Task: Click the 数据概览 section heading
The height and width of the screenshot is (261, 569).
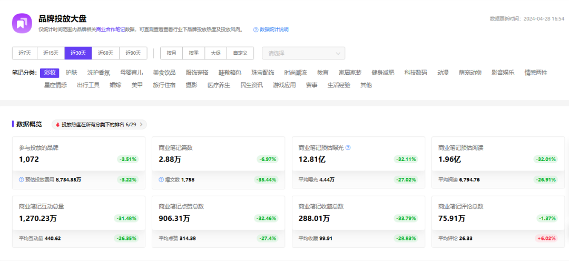Action: coord(29,124)
